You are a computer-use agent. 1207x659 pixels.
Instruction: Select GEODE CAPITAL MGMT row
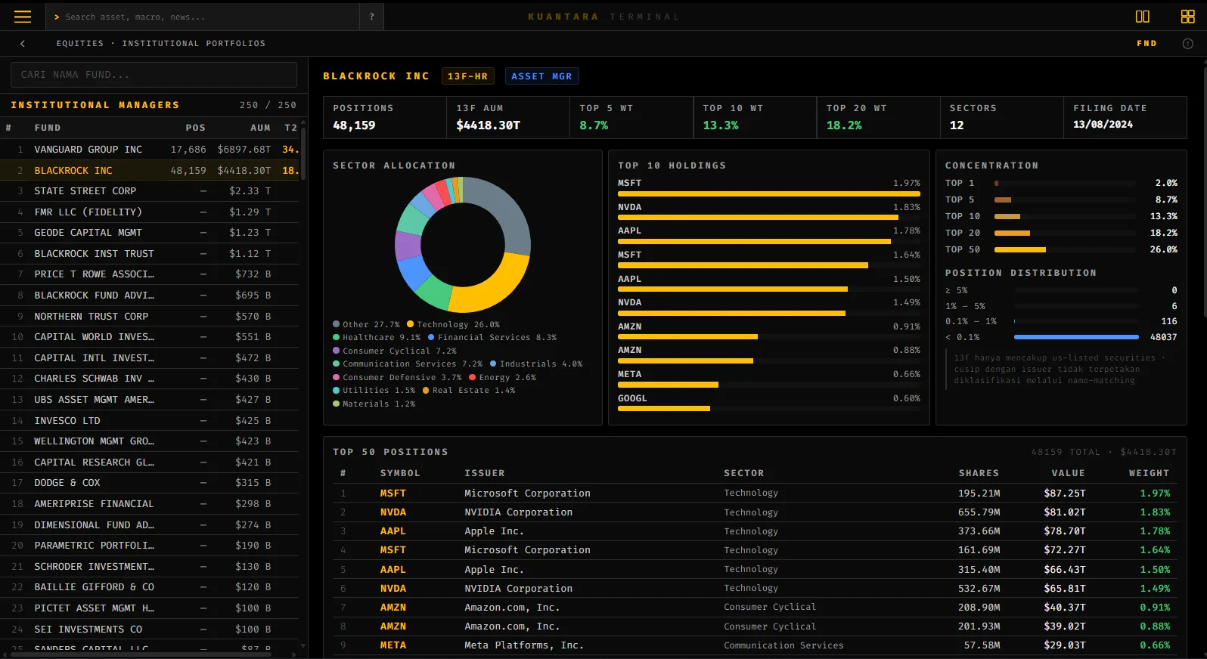click(151, 233)
